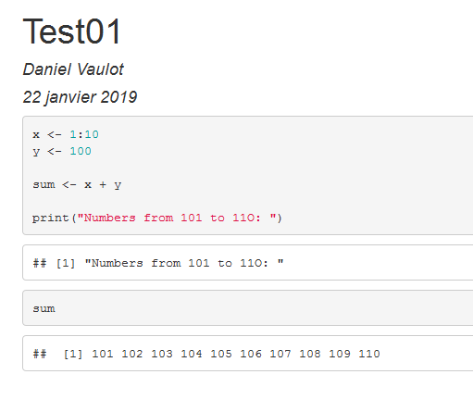Click the line sum <- x + y

(77, 185)
